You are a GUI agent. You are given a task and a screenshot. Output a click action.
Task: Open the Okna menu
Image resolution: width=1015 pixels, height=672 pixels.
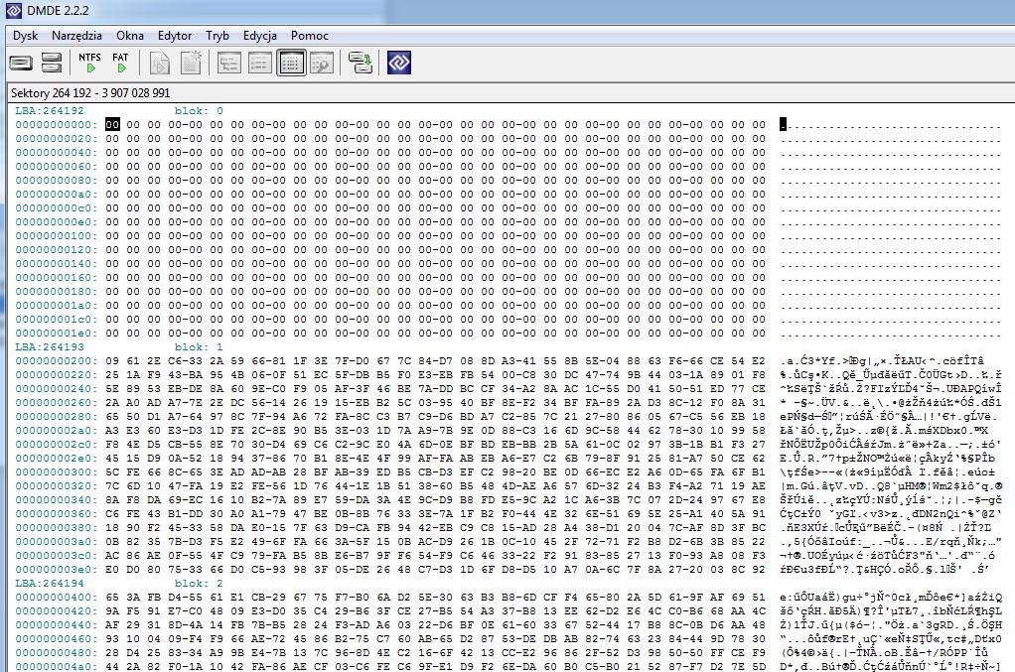coord(130,36)
